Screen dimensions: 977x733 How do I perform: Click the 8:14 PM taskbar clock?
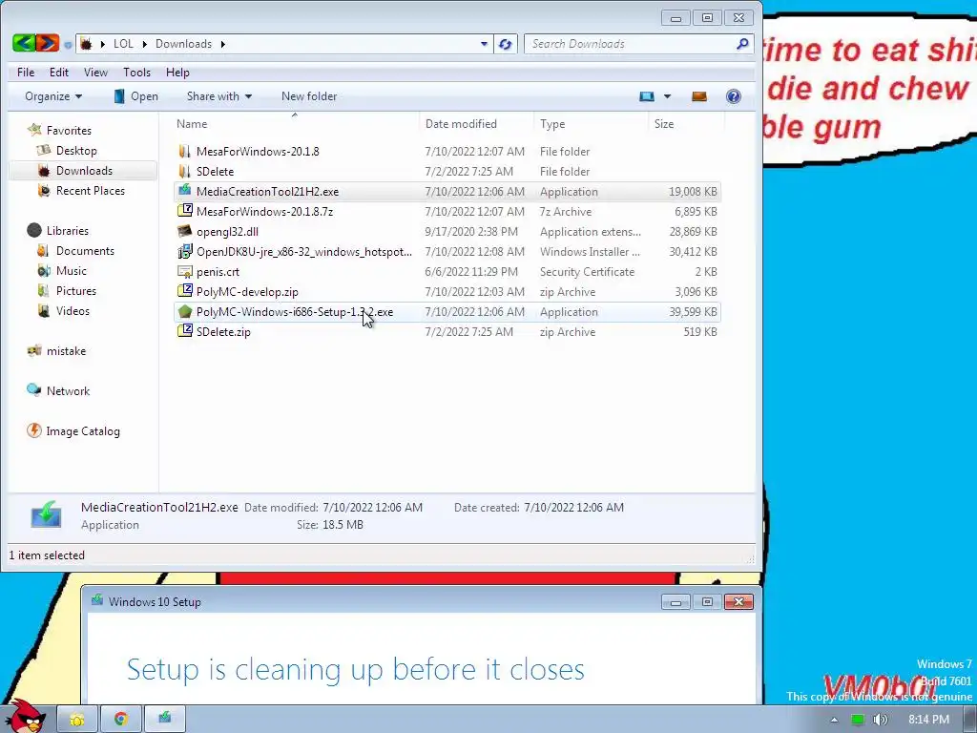click(929, 720)
